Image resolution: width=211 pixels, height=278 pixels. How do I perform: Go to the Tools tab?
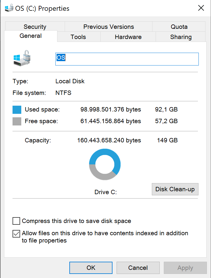tap(78, 37)
